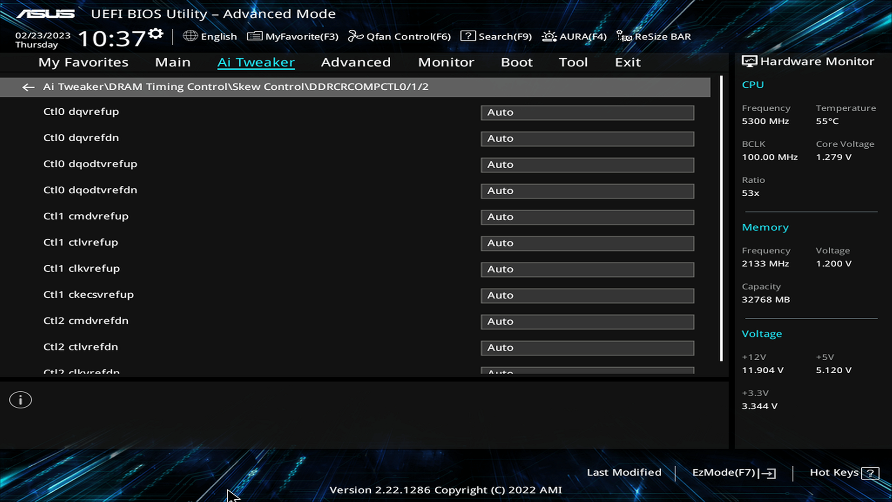Viewport: 892px width, 502px height.
Task: Select the Ai Tweaker tab
Action: point(256,61)
